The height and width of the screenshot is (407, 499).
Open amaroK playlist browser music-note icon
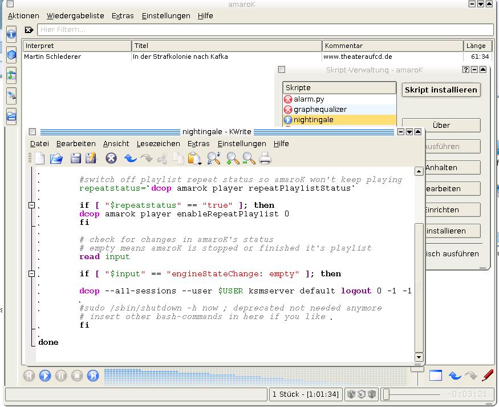(11, 75)
